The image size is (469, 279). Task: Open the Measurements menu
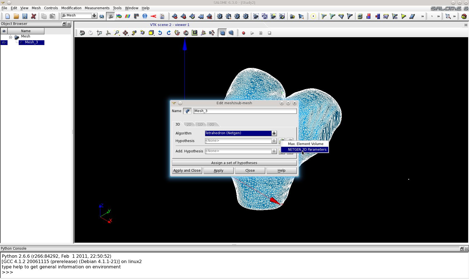click(97, 8)
